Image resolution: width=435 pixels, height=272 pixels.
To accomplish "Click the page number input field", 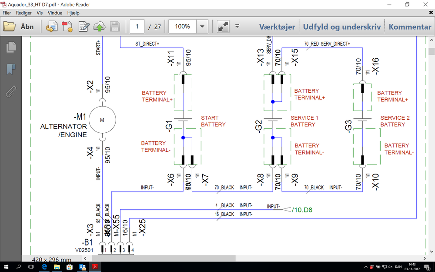I will tap(137, 27).
